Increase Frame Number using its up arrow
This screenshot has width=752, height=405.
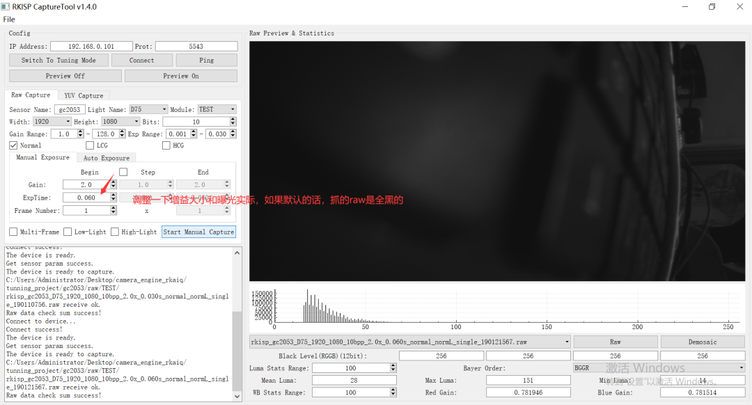coord(113,209)
